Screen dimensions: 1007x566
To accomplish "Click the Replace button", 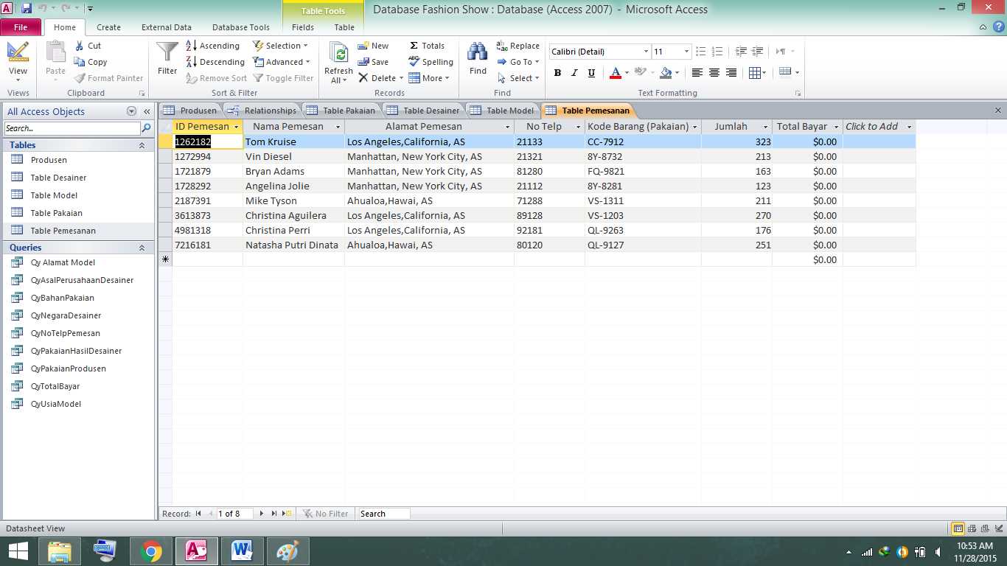I will click(518, 46).
